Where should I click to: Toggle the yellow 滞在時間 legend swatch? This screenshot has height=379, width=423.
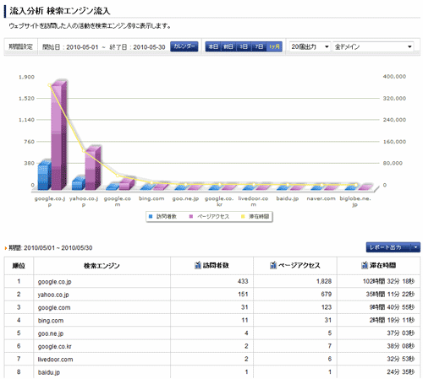[243, 216]
